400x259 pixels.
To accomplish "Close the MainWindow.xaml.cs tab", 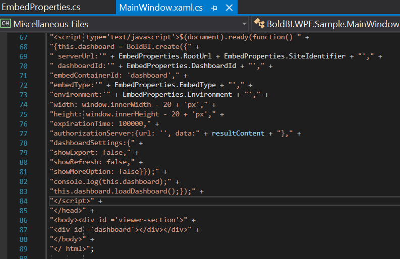I will tap(230, 8).
